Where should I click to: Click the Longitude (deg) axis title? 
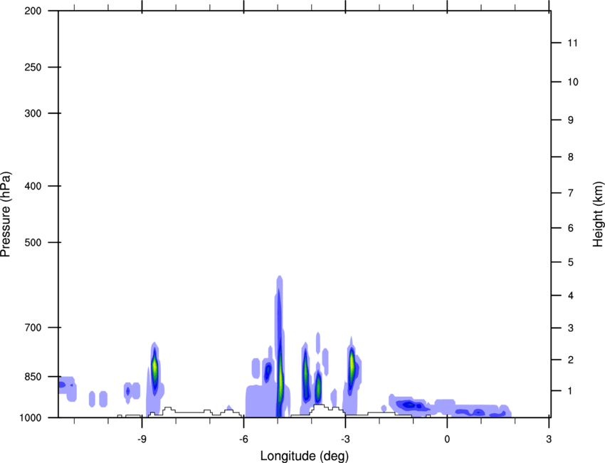coord(305,456)
